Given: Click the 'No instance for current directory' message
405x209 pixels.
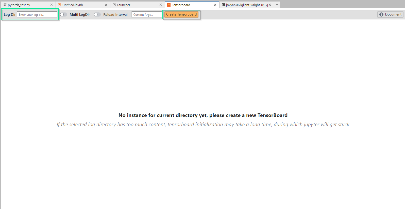Looking at the screenshot, I should [x=203, y=115].
